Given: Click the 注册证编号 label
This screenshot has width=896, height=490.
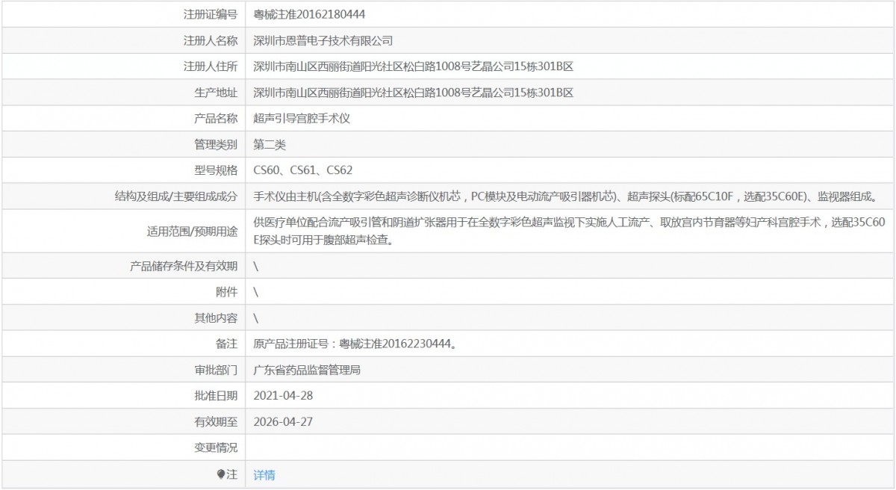Looking at the screenshot, I should [x=211, y=14].
